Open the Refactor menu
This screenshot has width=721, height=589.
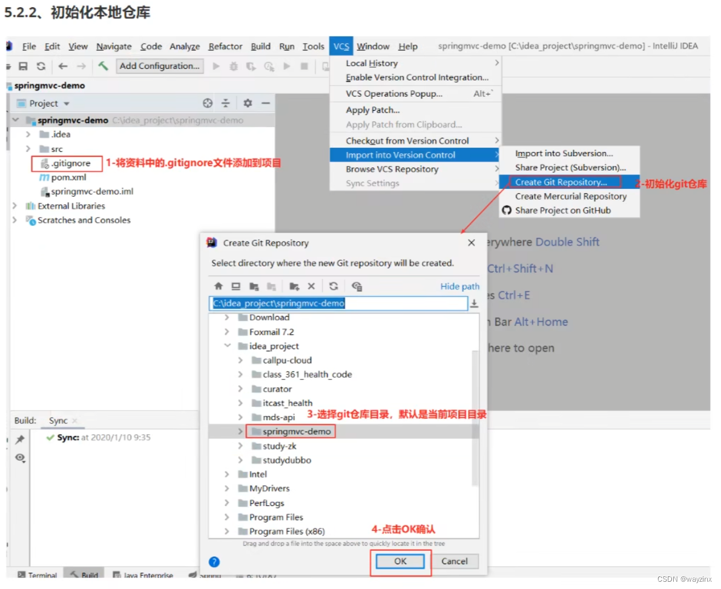(225, 47)
